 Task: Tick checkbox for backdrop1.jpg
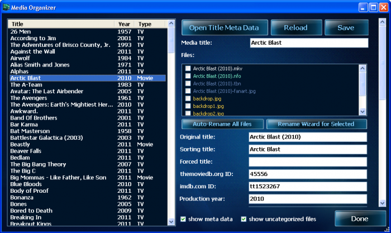point(188,106)
